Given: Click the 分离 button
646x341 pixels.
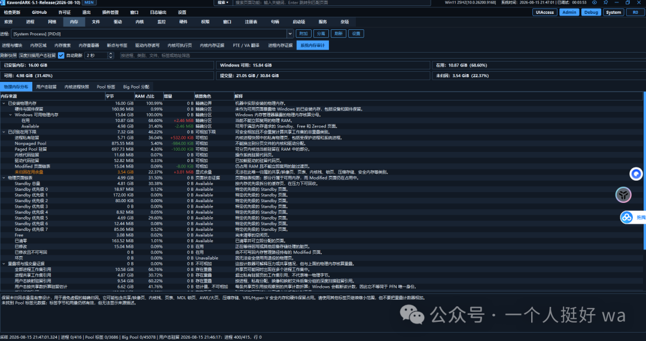Looking at the screenshot, I should 321,34.
